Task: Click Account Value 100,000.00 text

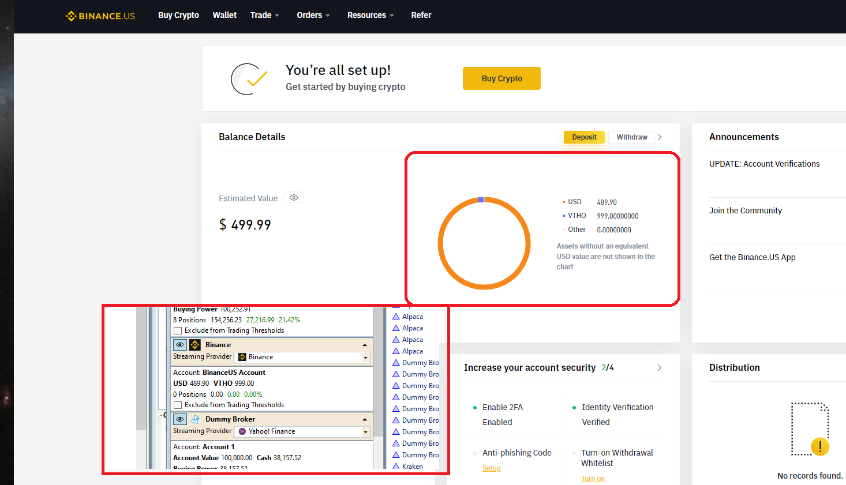Action: tap(213, 458)
